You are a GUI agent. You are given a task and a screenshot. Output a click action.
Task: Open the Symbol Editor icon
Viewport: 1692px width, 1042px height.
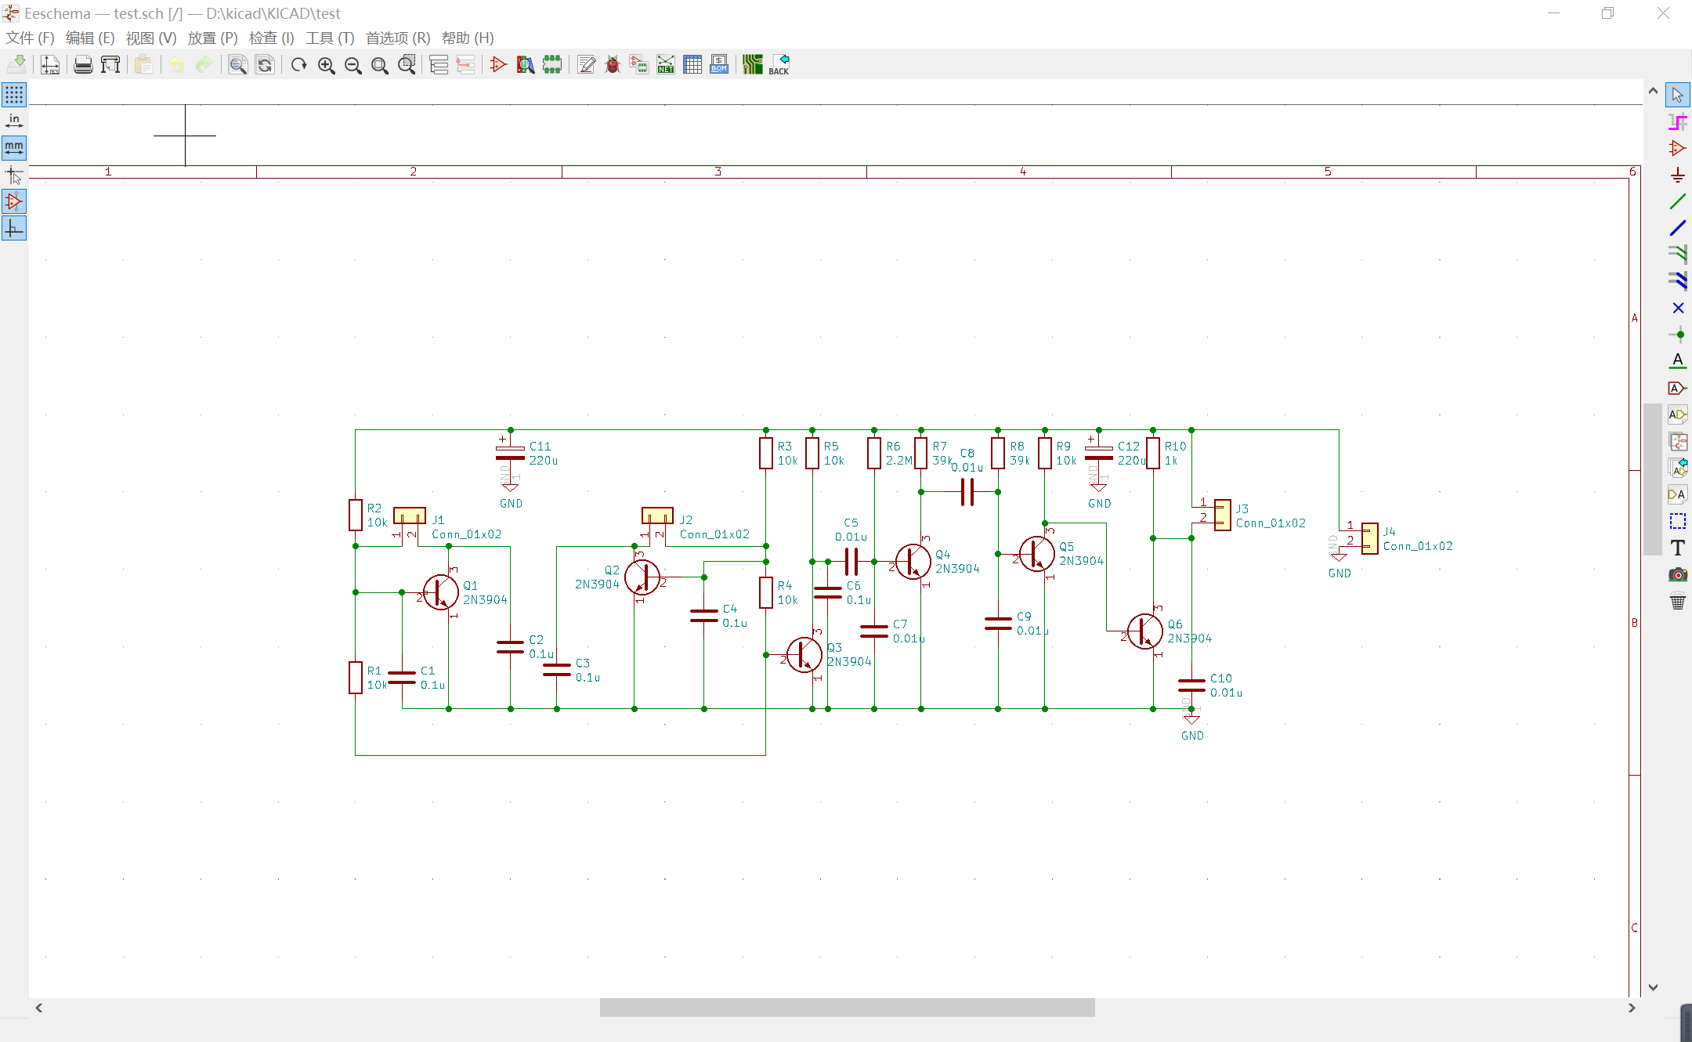498,64
